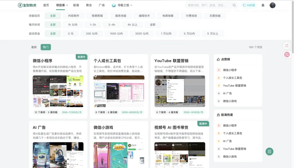Open YouTube 联盟营销 project card title
This screenshot has height=168, width=294.
coord(171,61)
